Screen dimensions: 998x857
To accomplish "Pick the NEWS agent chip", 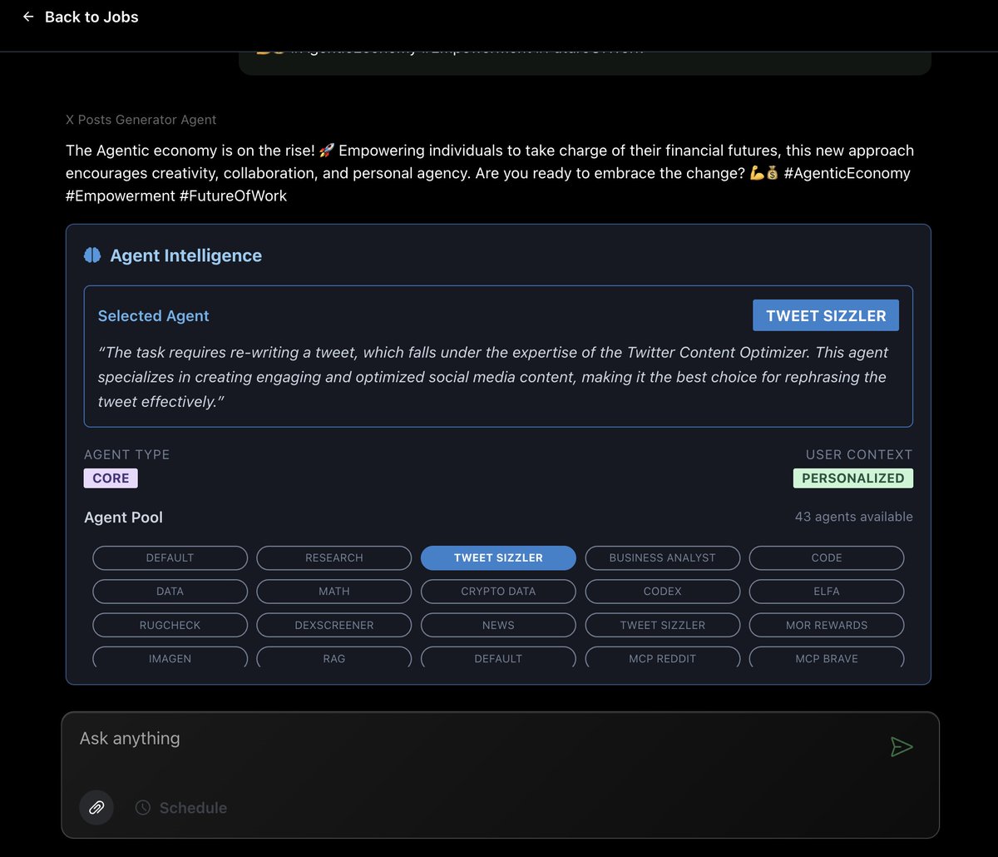I will [x=498, y=625].
